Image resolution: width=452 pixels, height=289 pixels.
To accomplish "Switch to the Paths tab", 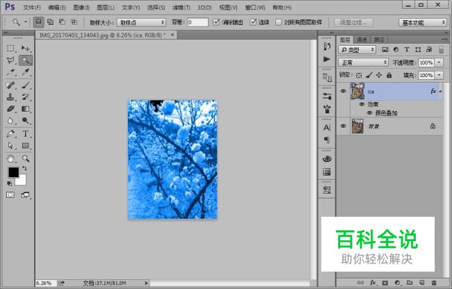I will point(379,40).
